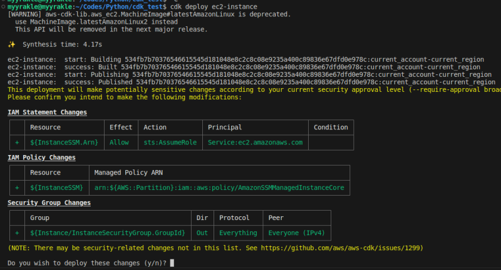Click the Out direction cell

pyautogui.click(x=201, y=233)
